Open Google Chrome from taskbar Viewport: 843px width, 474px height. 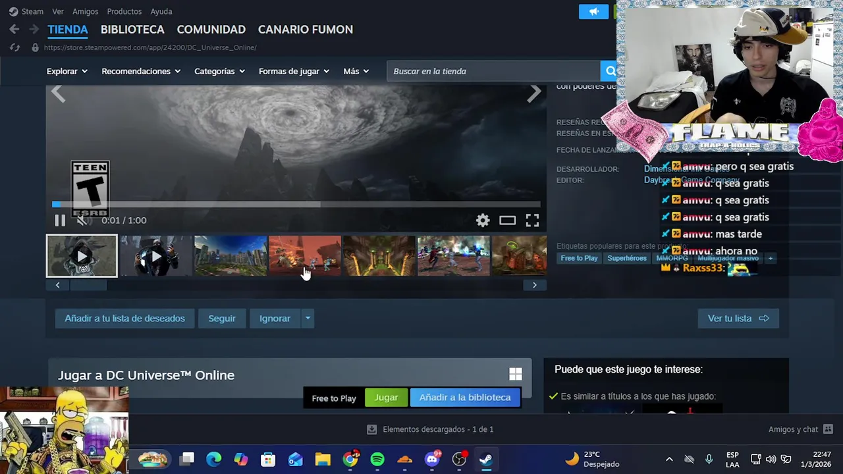[x=350, y=459]
